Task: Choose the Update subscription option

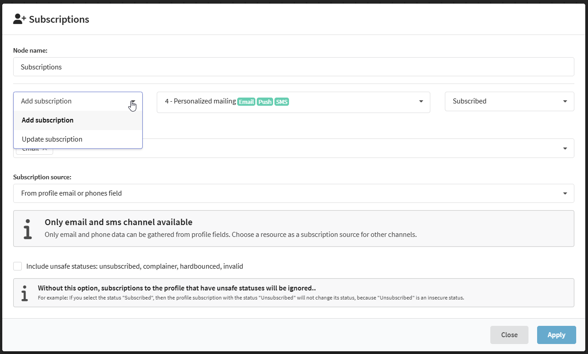Action: pyautogui.click(x=52, y=139)
